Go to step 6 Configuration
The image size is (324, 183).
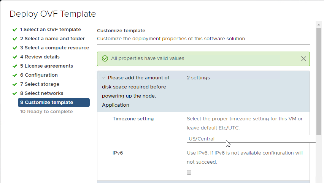(39, 75)
